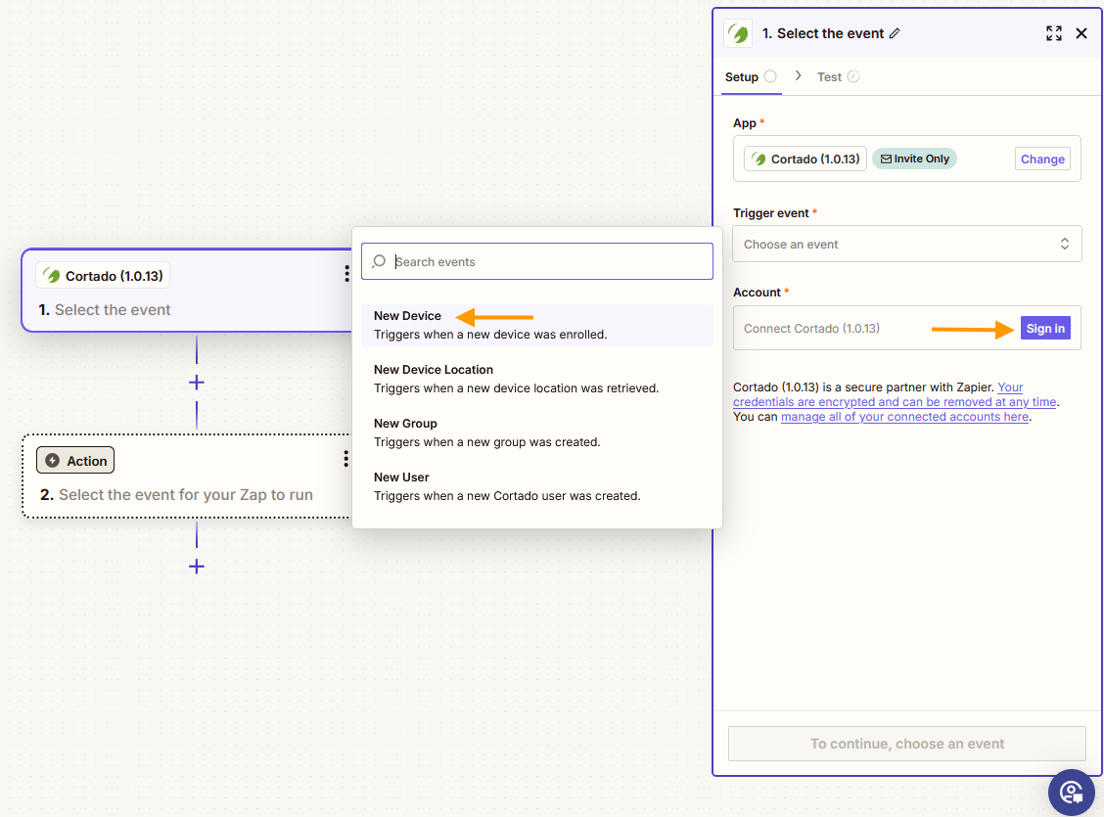Open the credentials are encrypted link
The image size is (1104, 817).
895,402
